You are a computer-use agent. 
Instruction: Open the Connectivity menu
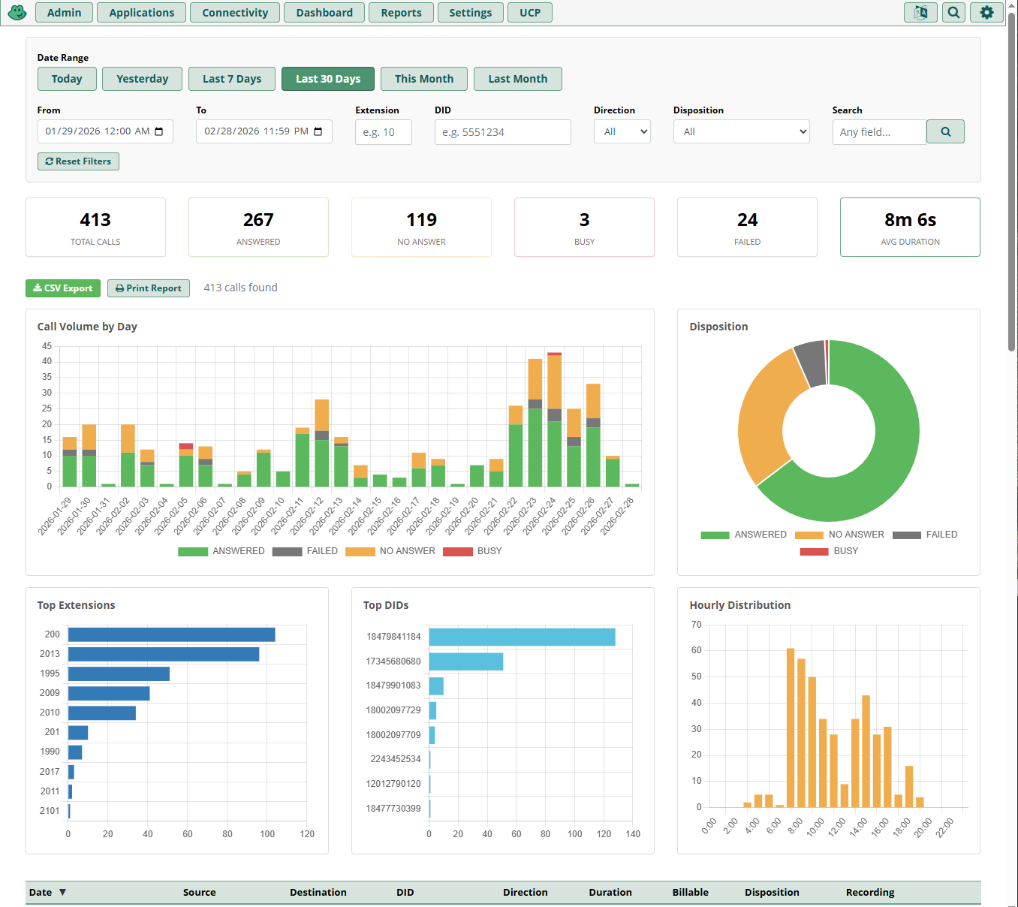click(x=235, y=12)
